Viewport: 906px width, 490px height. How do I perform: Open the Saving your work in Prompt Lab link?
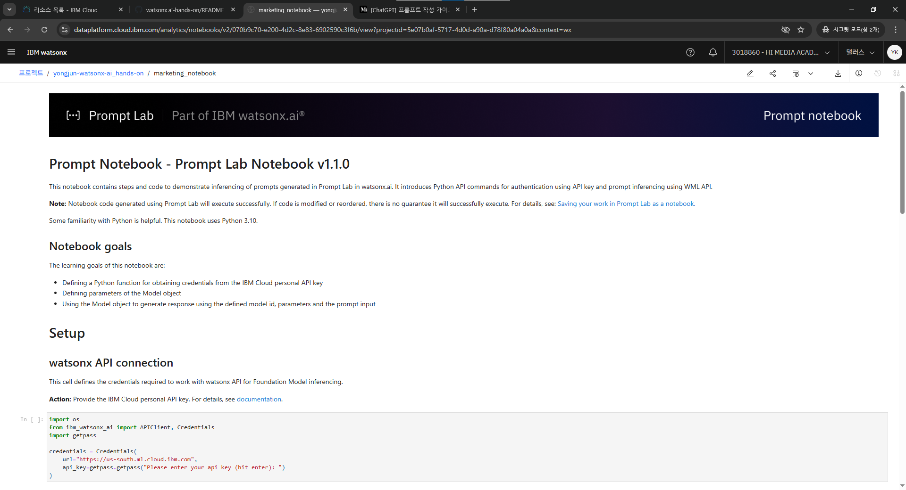pos(626,204)
